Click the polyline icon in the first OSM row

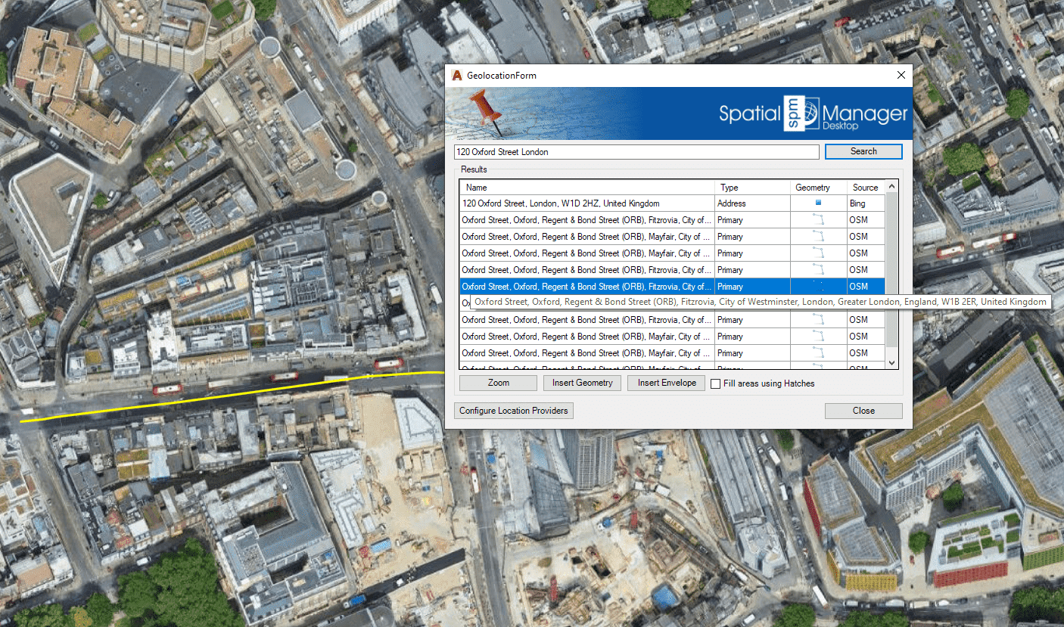[817, 220]
